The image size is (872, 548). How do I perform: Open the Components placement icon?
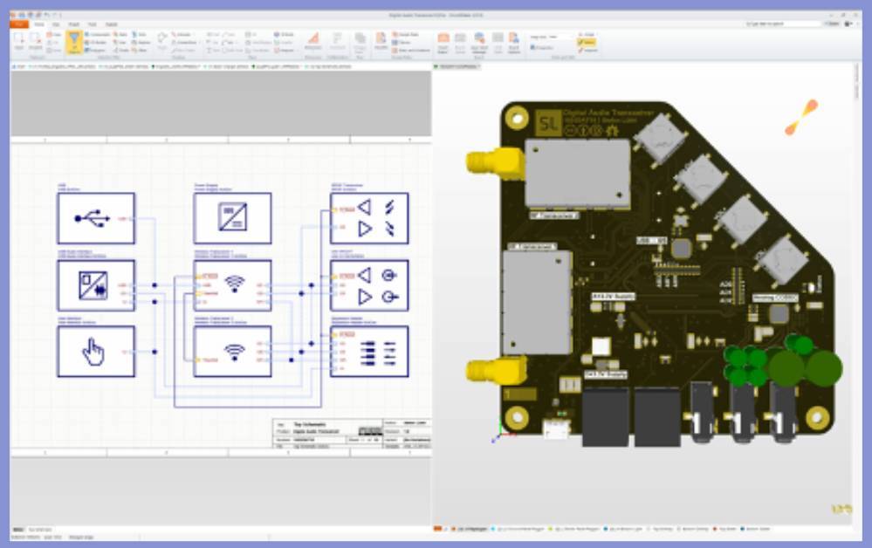93,35
